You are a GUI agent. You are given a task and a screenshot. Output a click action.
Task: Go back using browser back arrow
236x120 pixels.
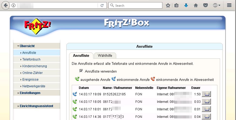click(x=6, y=6)
